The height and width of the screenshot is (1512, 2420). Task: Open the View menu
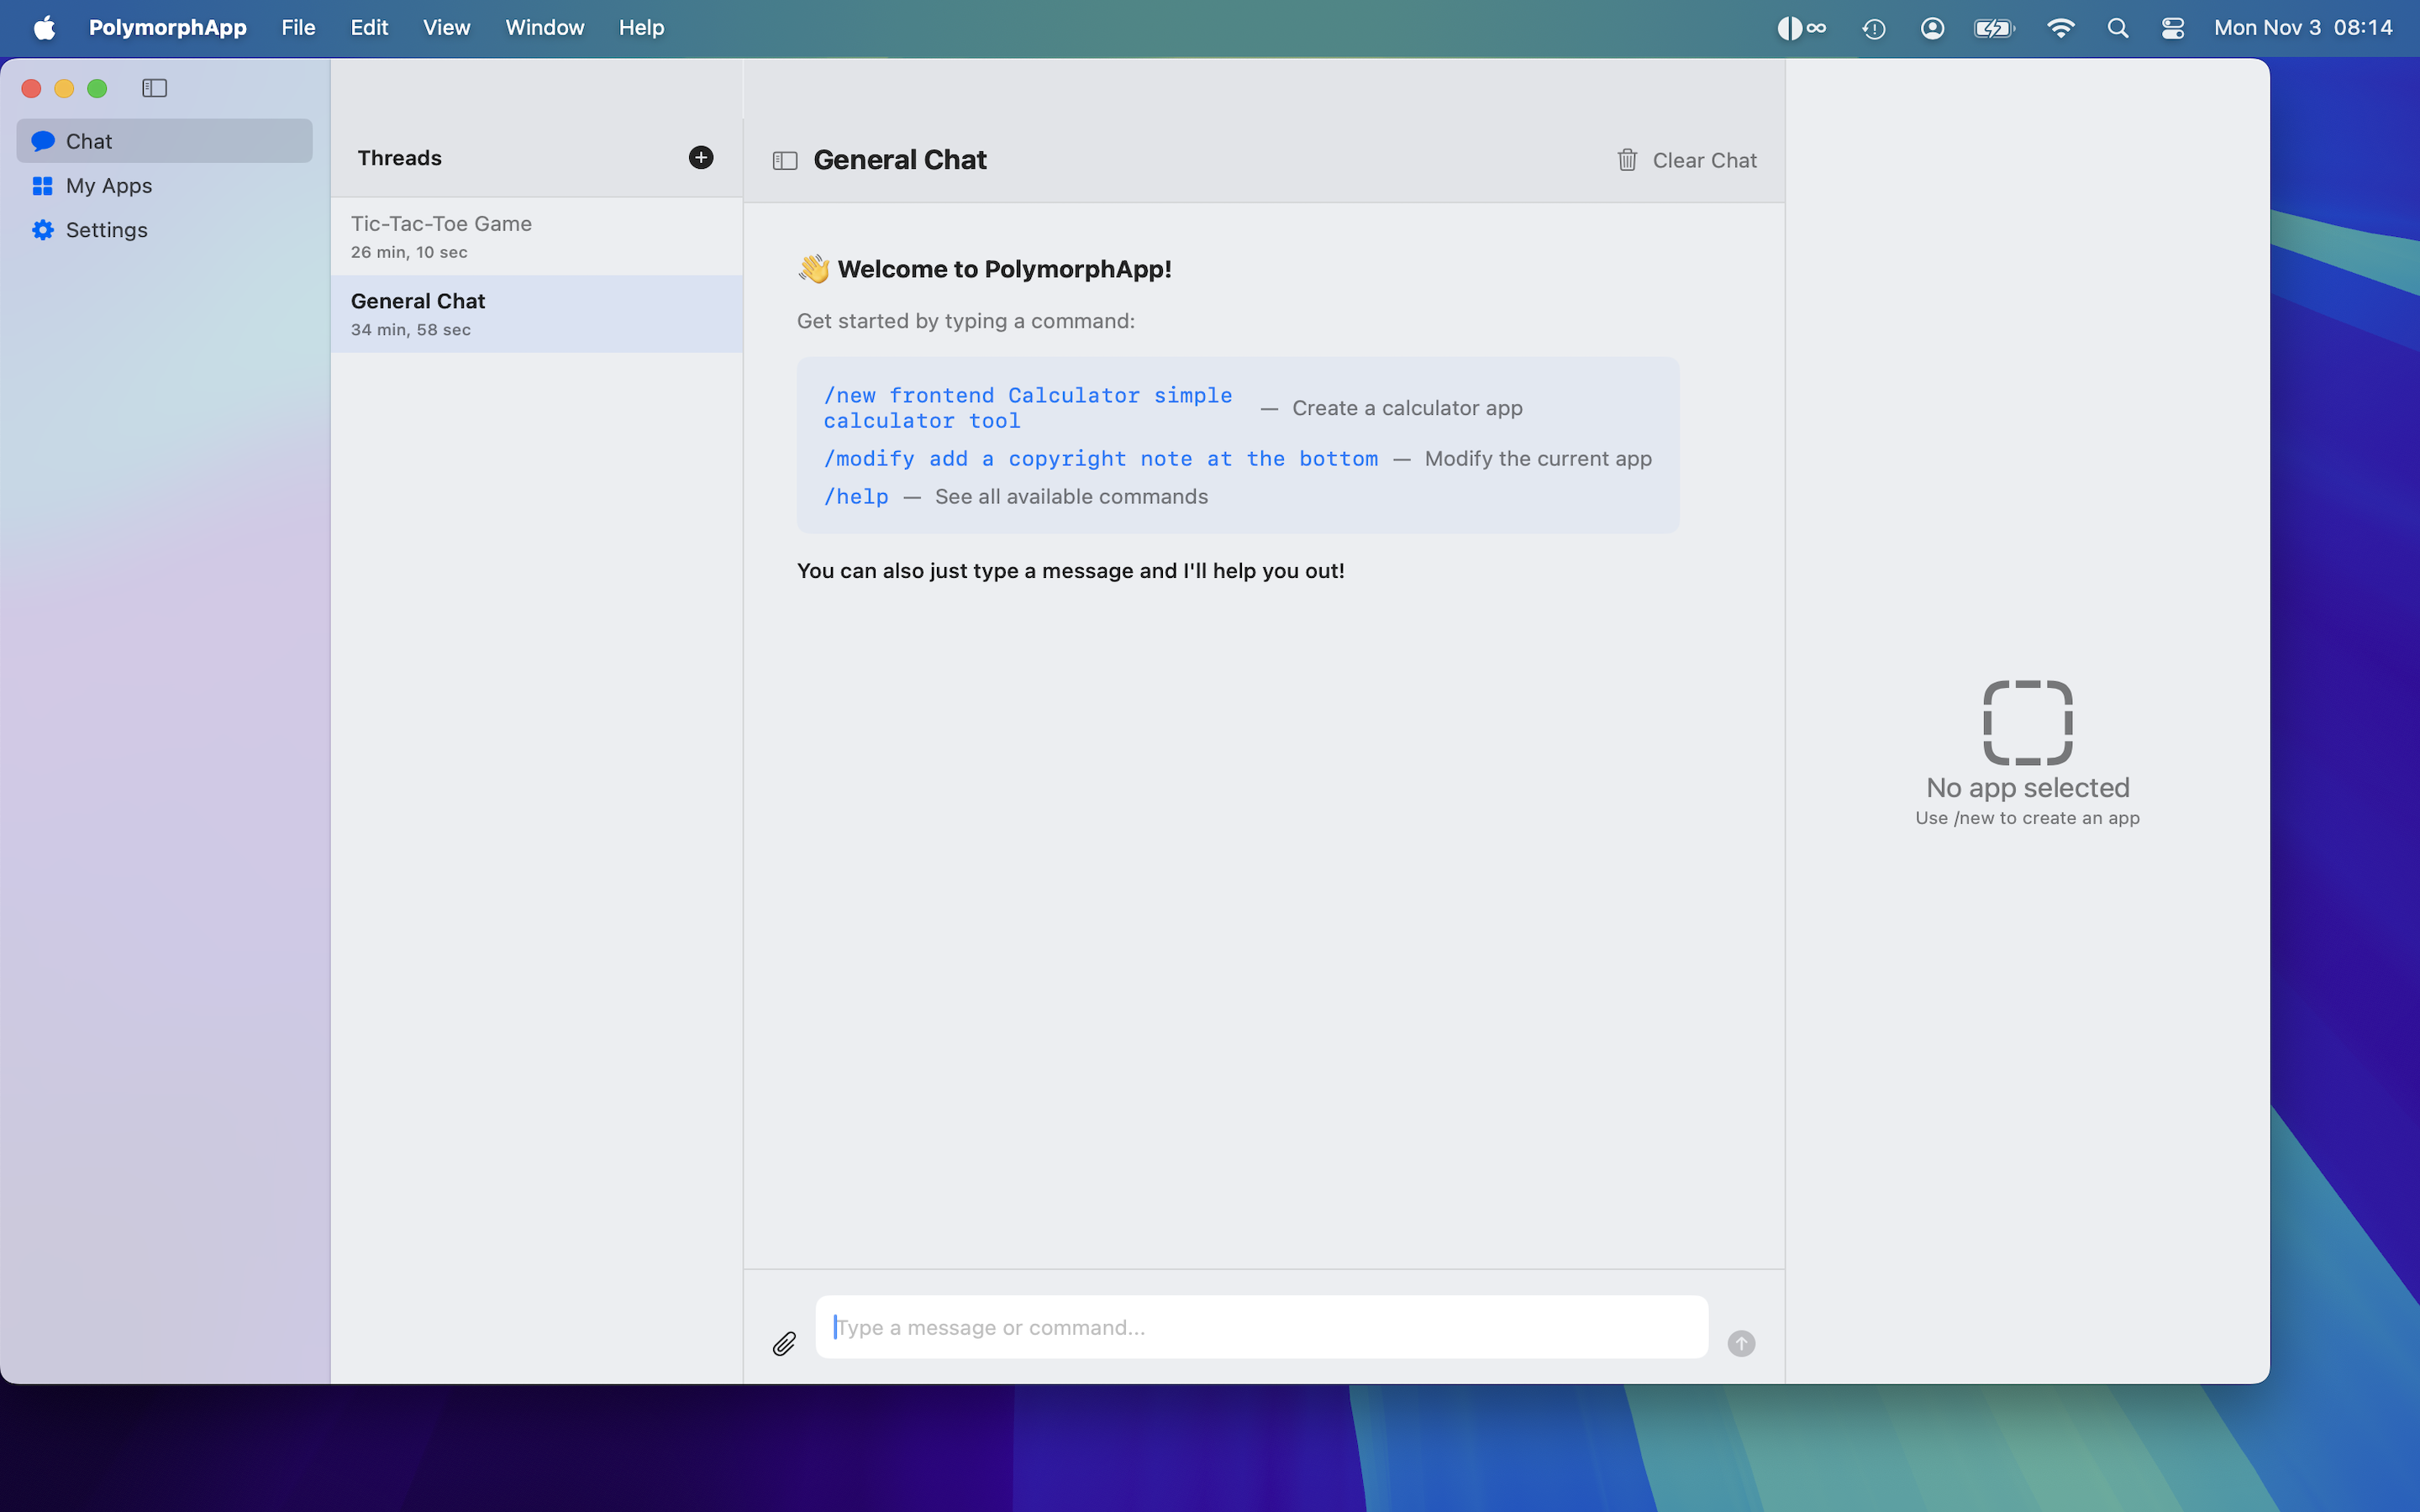(446, 28)
